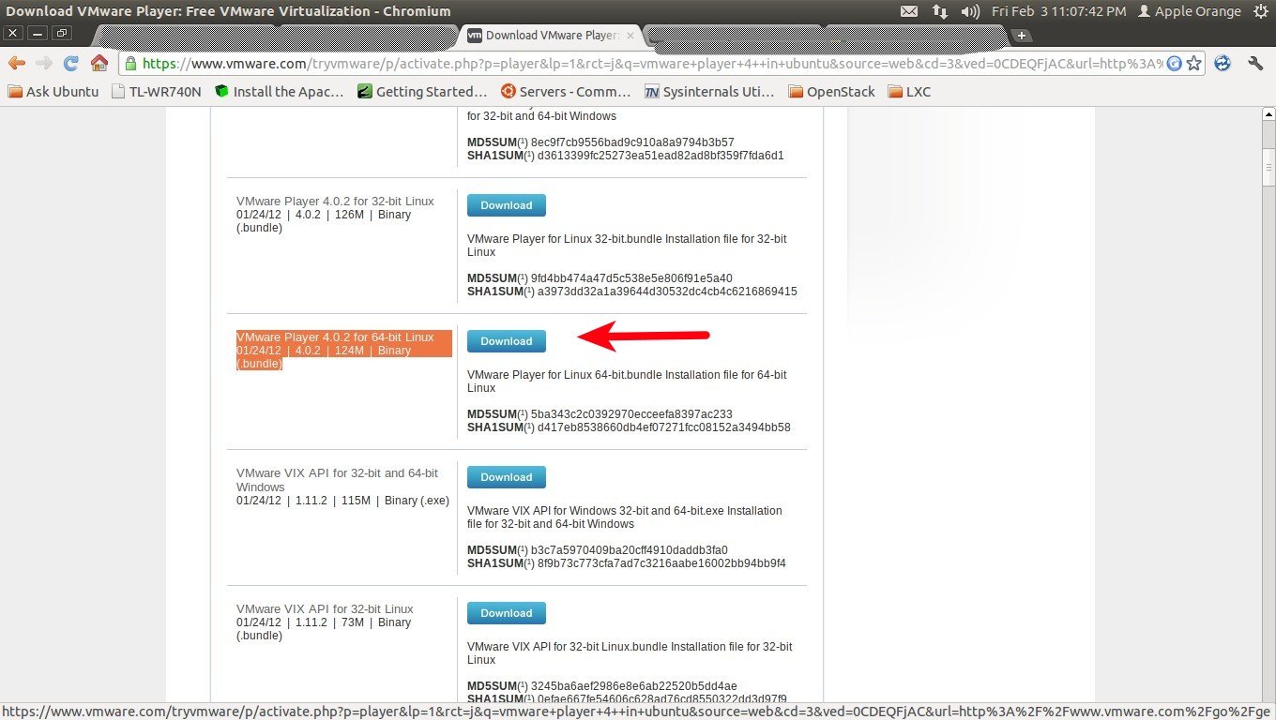Click the forward navigation arrow
The width and height of the screenshot is (1276, 720).
point(43,63)
